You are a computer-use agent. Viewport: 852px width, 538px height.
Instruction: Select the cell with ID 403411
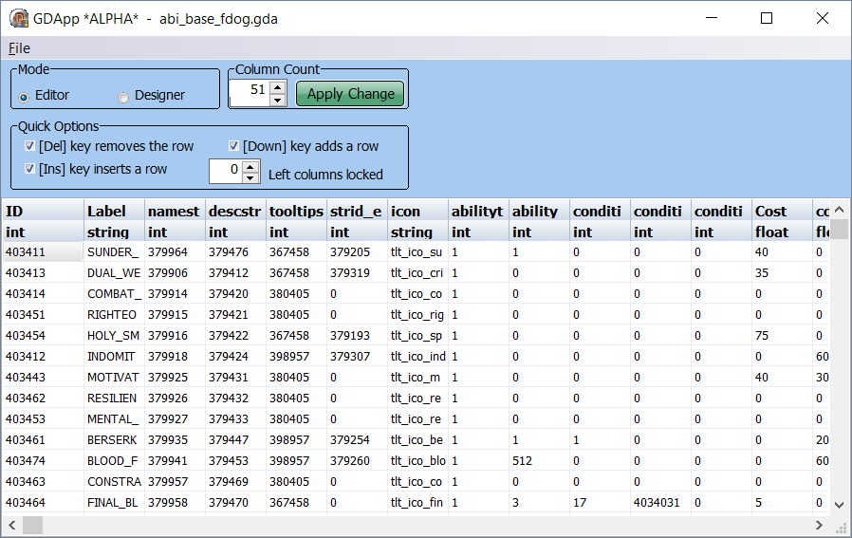tap(42, 252)
